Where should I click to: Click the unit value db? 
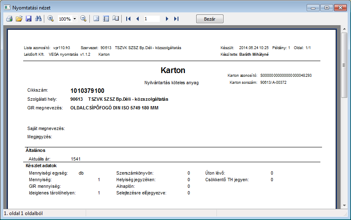81,173
